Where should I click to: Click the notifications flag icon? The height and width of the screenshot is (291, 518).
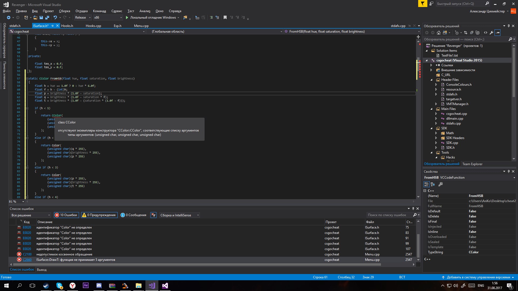(x=422, y=4)
